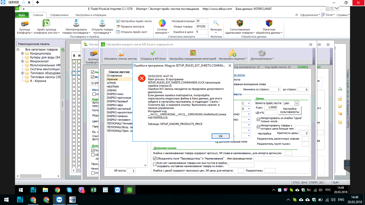Collapse Все категории товаров tree node
This screenshot has height=205, width=365.
[18, 49]
